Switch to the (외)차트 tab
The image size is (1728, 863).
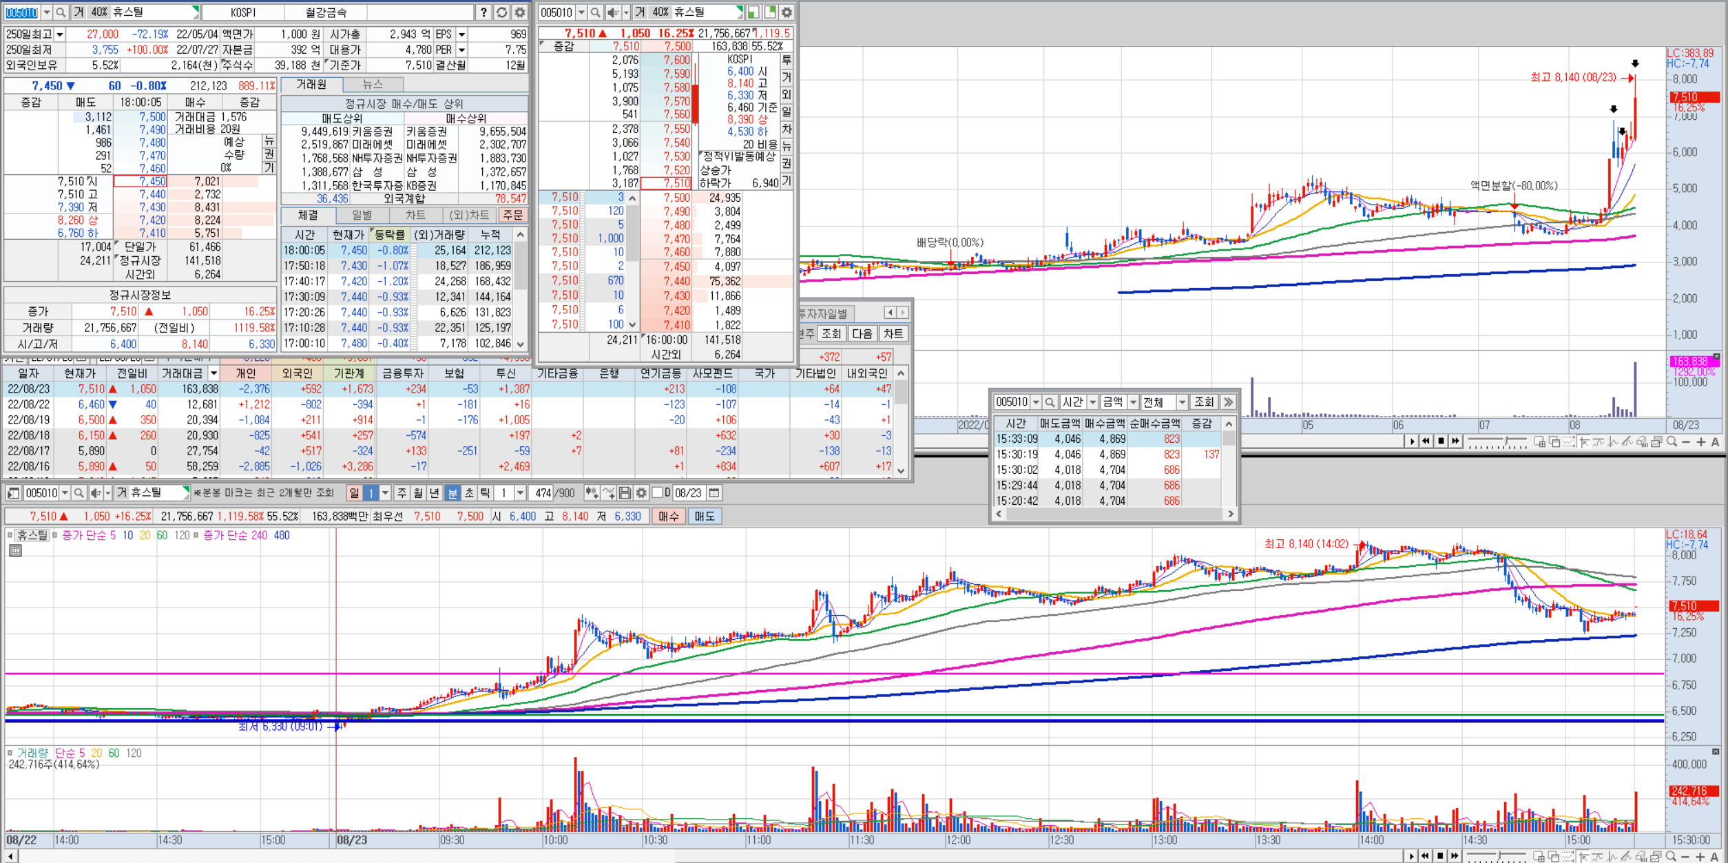coord(470,216)
